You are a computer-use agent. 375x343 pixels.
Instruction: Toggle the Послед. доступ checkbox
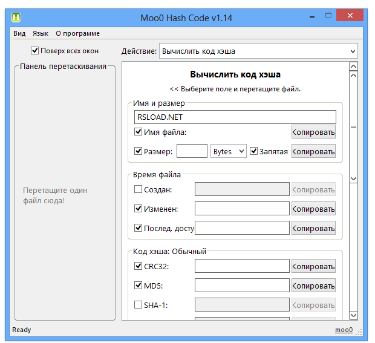138,227
